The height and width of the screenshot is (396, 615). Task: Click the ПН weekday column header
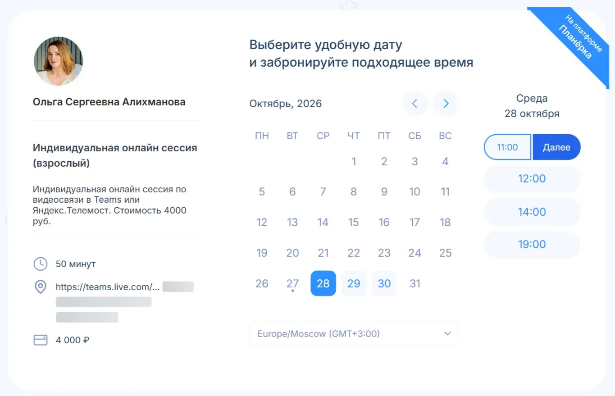click(262, 136)
